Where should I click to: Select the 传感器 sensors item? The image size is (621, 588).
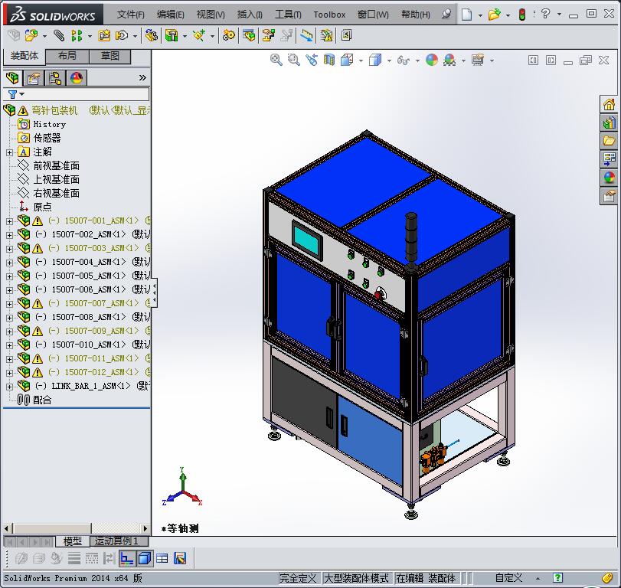click(x=47, y=138)
